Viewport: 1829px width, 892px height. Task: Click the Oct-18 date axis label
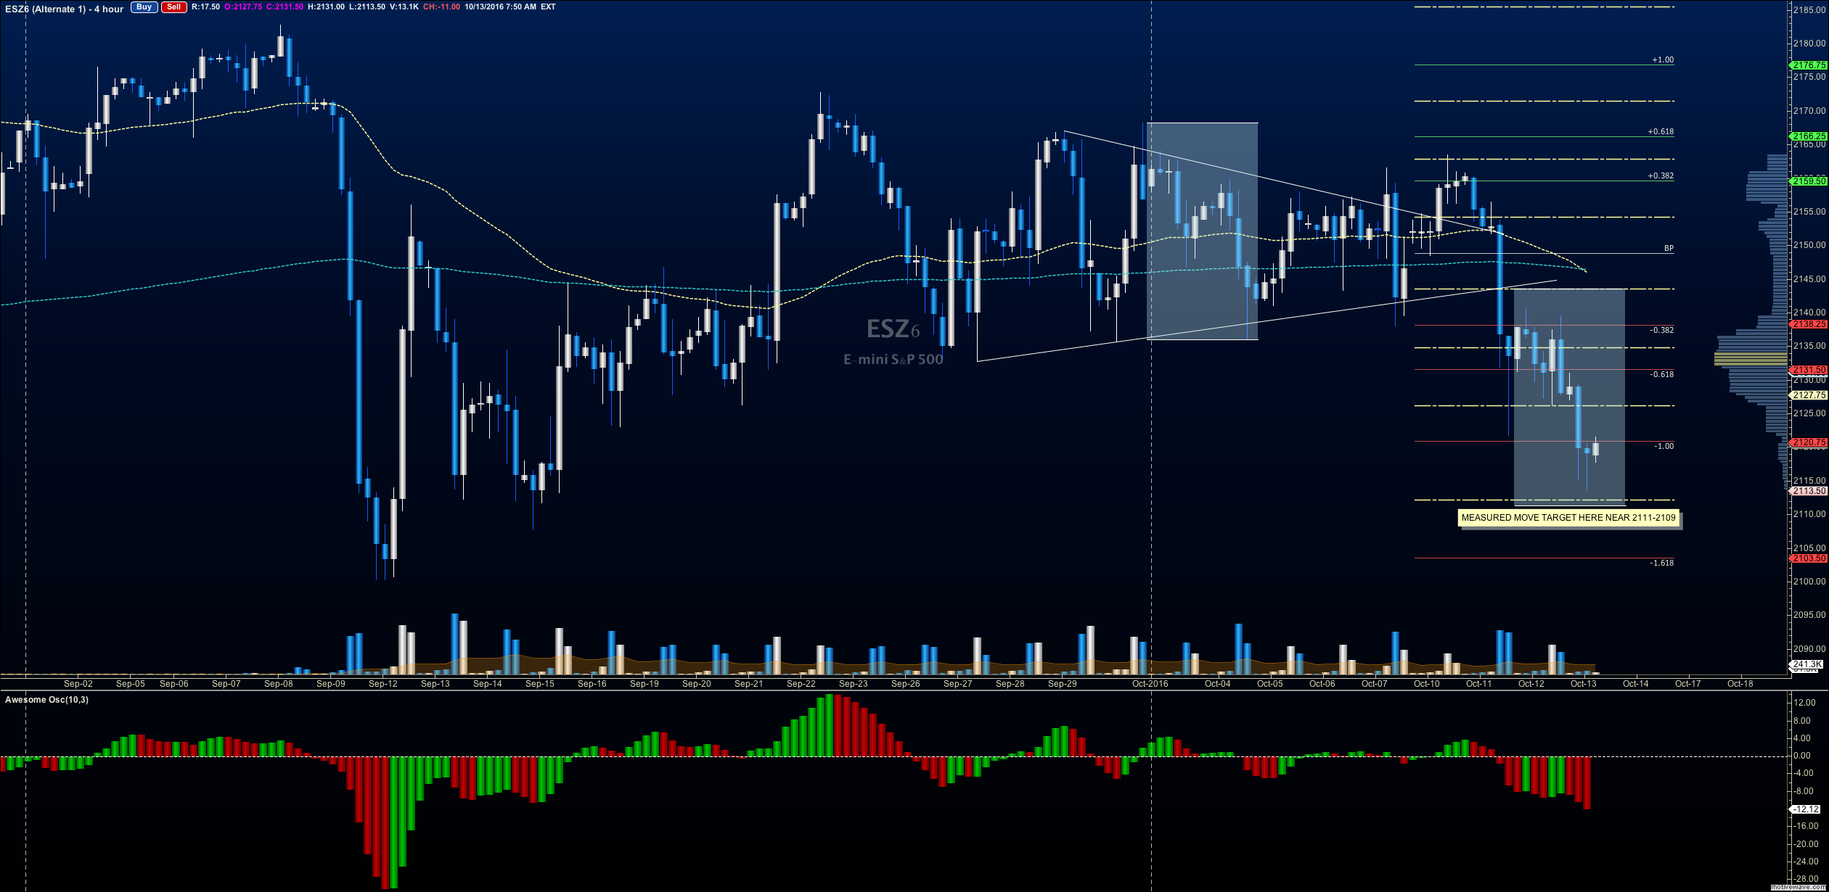click(x=1740, y=684)
